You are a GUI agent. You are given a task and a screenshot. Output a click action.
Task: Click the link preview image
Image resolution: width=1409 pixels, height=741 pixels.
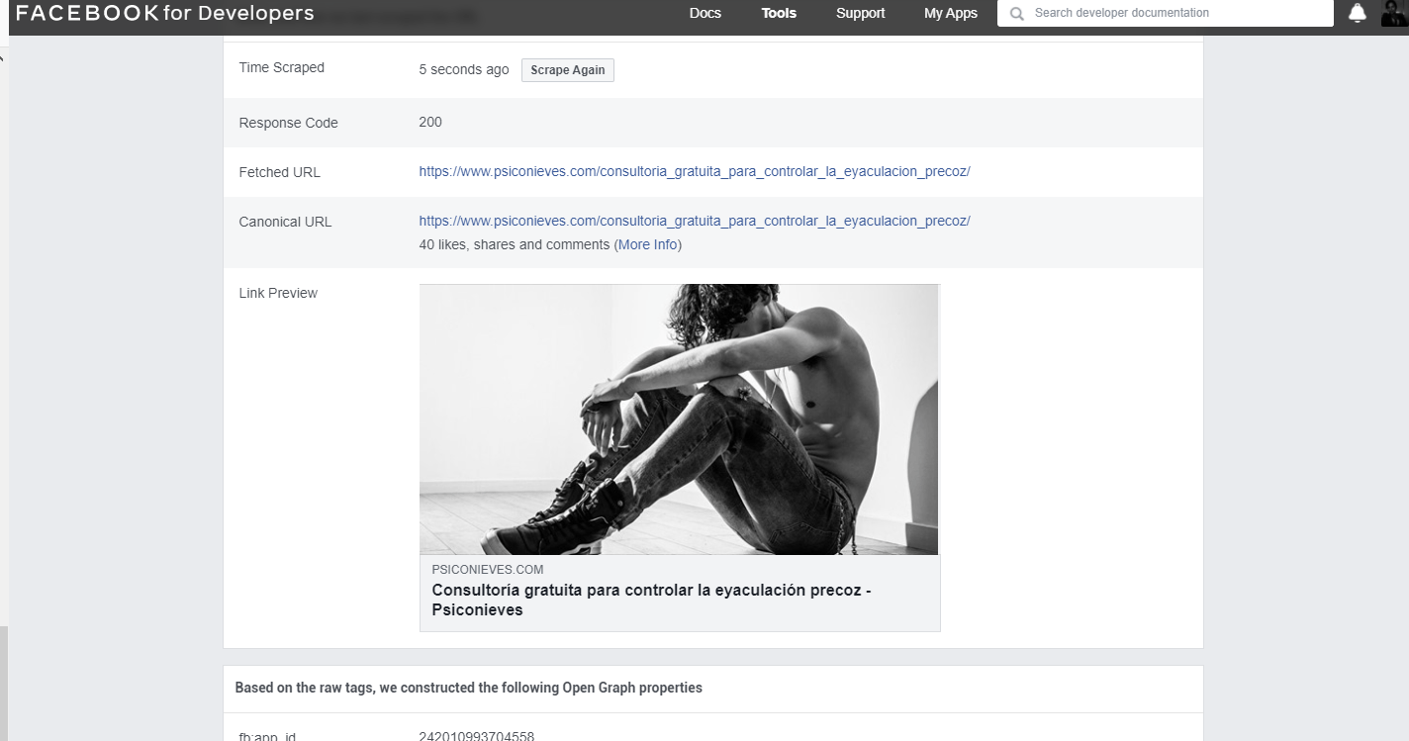pos(679,419)
